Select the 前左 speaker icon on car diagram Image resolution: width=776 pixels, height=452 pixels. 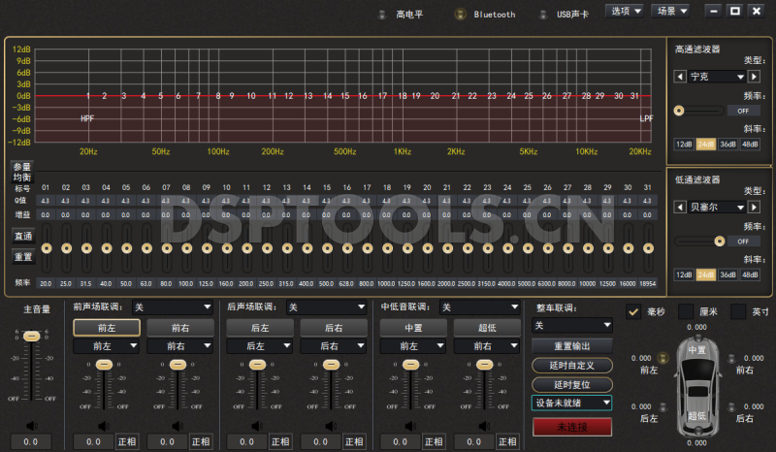pyautogui.click(x=663, y=358)
